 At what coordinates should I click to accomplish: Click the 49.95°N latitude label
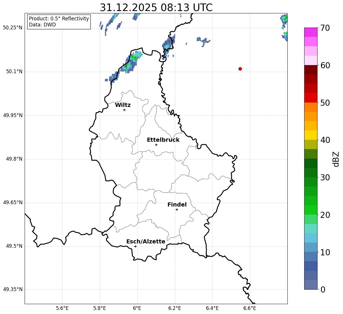pos(13,115)
